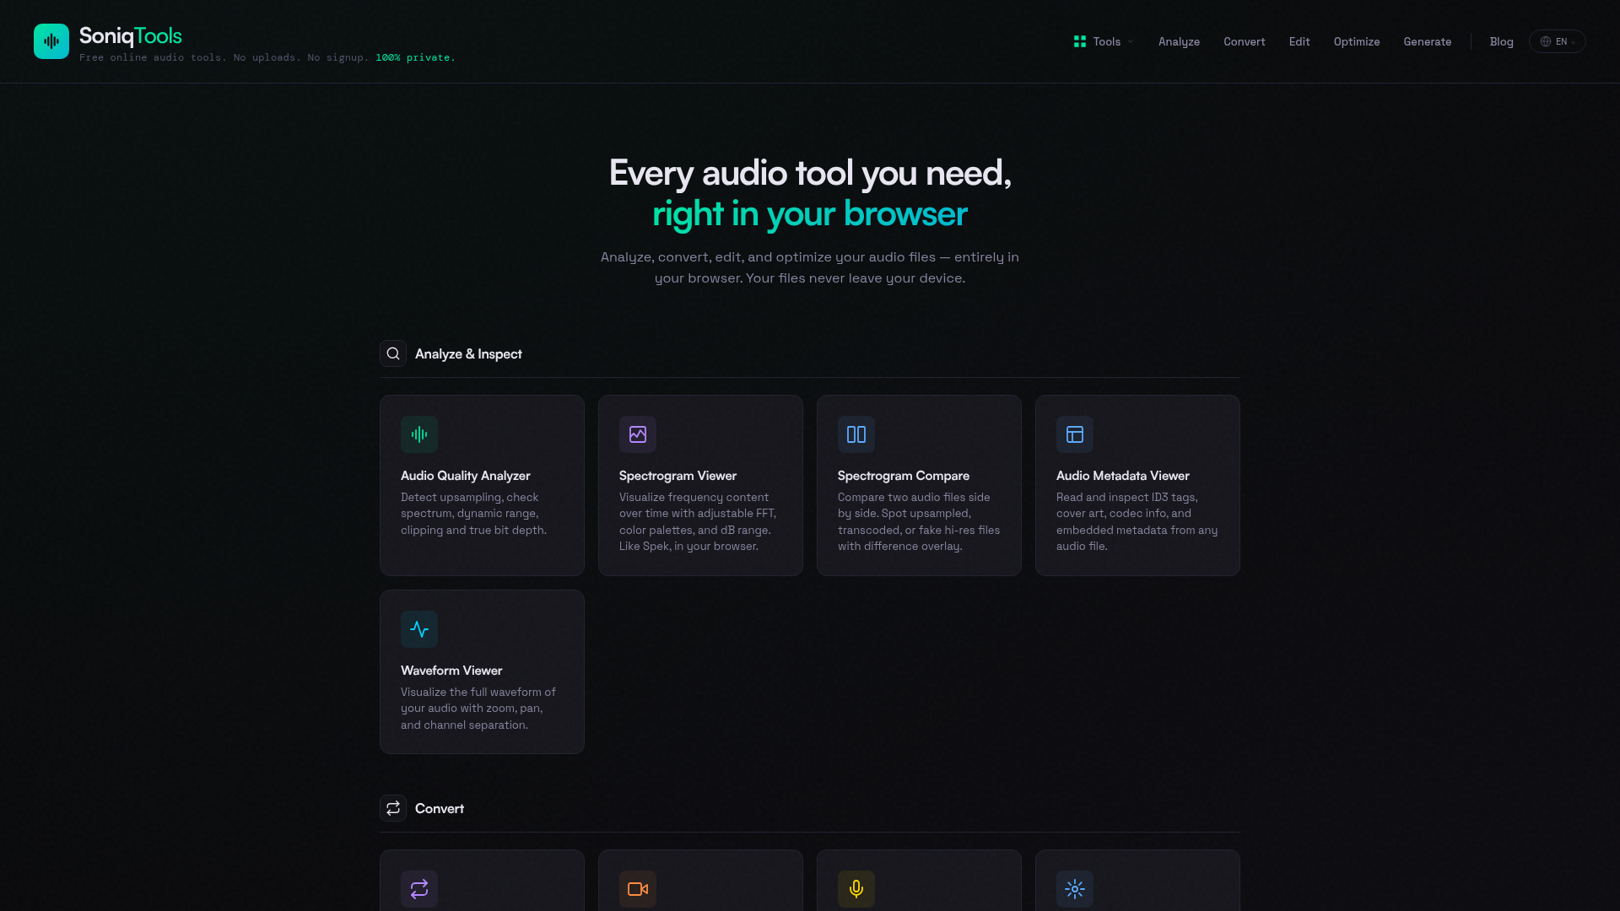The height and width of the screenshot is (911, 1620).
Task: Select Generate in the top navigation
Action: [x=1428, y=41]
